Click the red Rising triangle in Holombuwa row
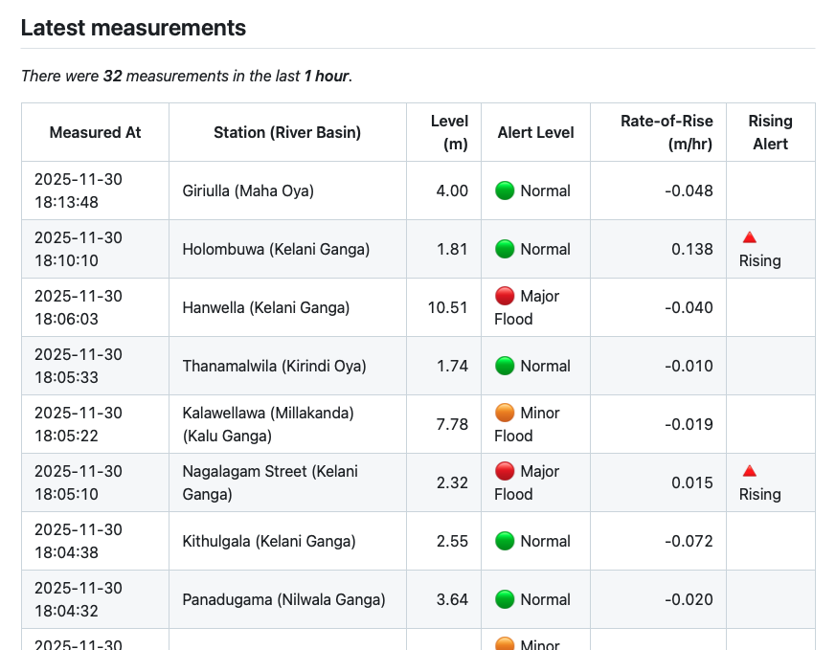 (x=750, y=237)
